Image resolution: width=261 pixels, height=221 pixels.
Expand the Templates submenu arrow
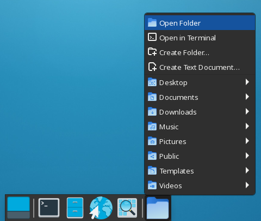click(x=247, y=170)
